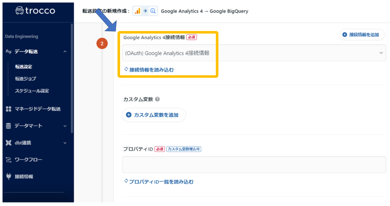Click the Google BigQuery icon in header

(153, 11)
